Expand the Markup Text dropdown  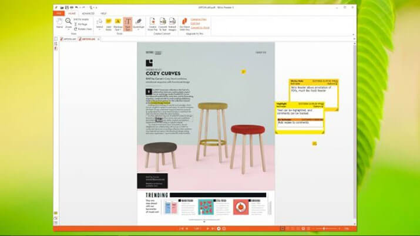[x=118, y=30]
